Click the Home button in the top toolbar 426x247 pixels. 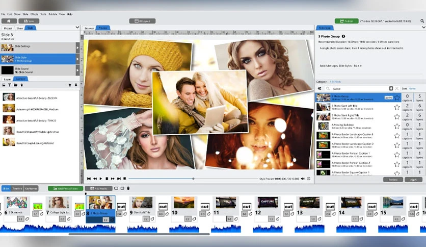9,21
